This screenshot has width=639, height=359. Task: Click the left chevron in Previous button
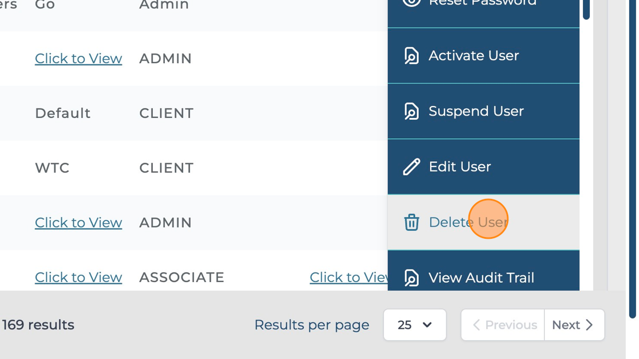pos(476,325)
